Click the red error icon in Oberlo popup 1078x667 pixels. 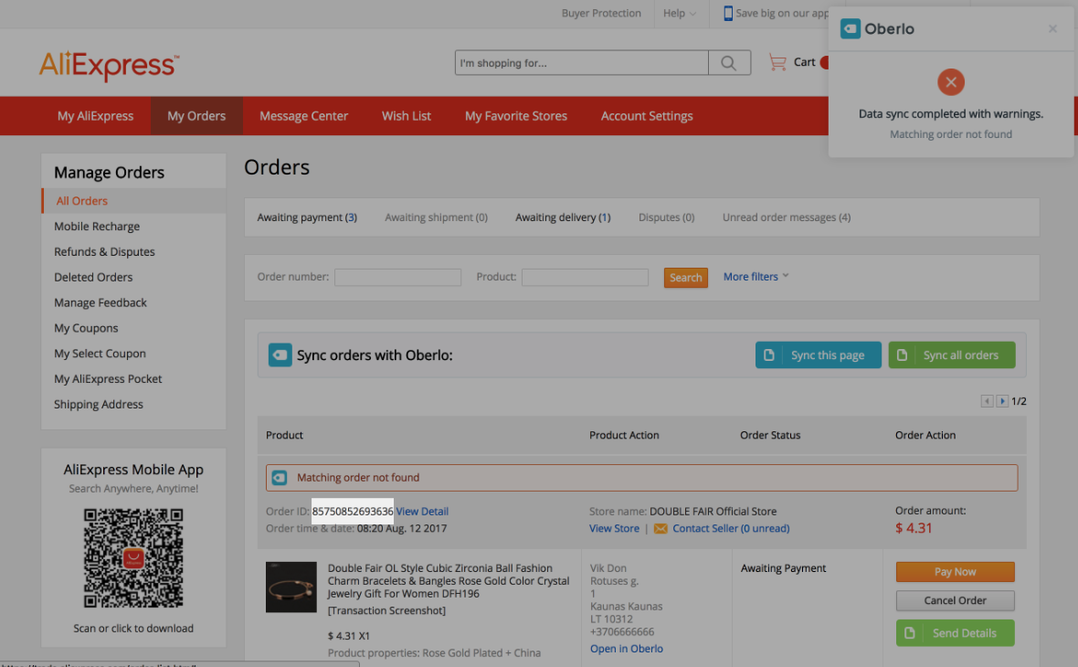951,82
